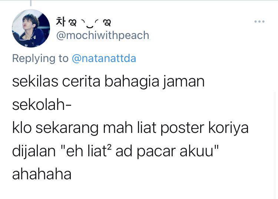The image size is (278, 199).
Task: Click the words 'poster koriya' in tweet
Action: 204,128
